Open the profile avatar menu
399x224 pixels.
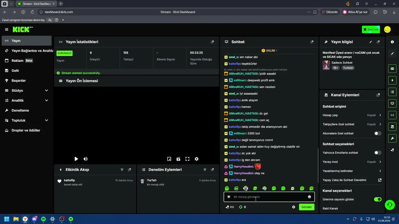(x=387, y=30)
